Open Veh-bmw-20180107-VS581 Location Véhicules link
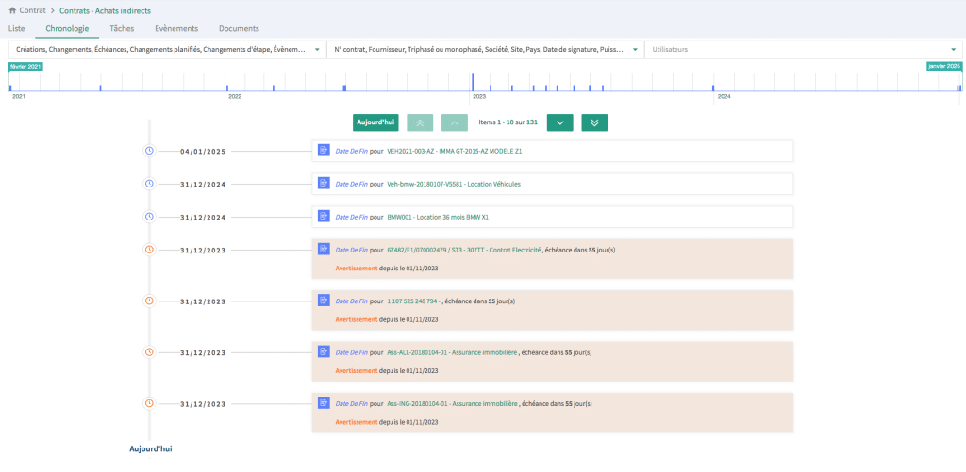 (x=454, y=184)
